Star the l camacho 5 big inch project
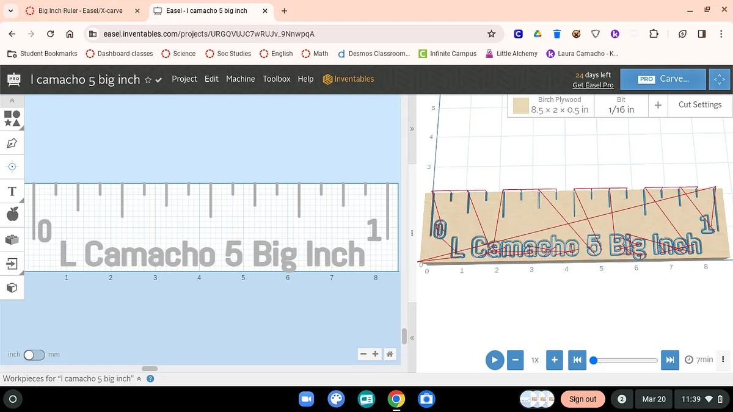Image resolution: width=733 pixels, height=412 pixels. 148,80
